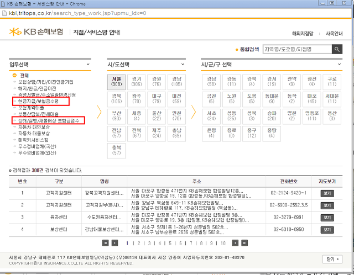The image size is (354, 275).
Task: Collapse the 시/도선택 panel chevron
Action: coord(183,65)
